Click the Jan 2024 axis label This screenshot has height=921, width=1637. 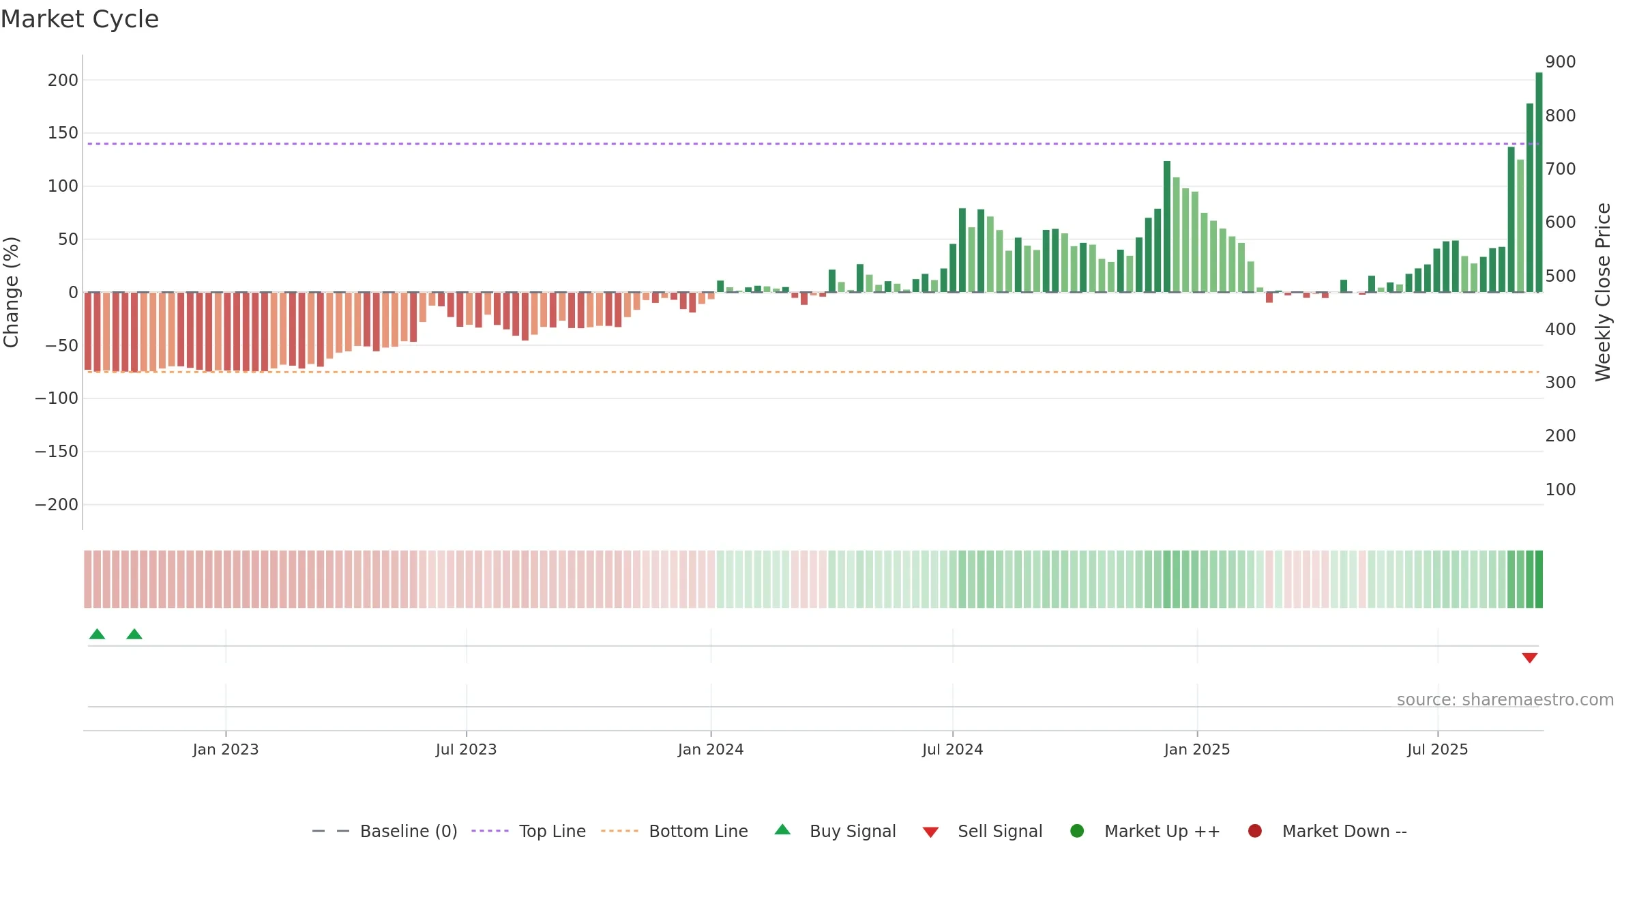click(x=711, y=750)
